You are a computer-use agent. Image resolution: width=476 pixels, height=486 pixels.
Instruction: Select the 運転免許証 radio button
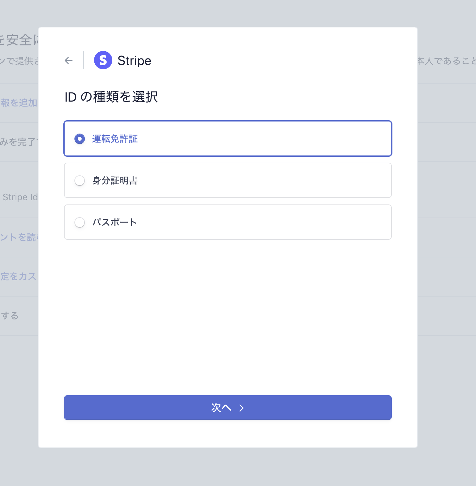tap(80, 139)
